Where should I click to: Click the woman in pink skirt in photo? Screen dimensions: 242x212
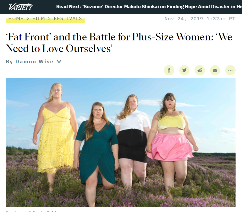(172, 143)
